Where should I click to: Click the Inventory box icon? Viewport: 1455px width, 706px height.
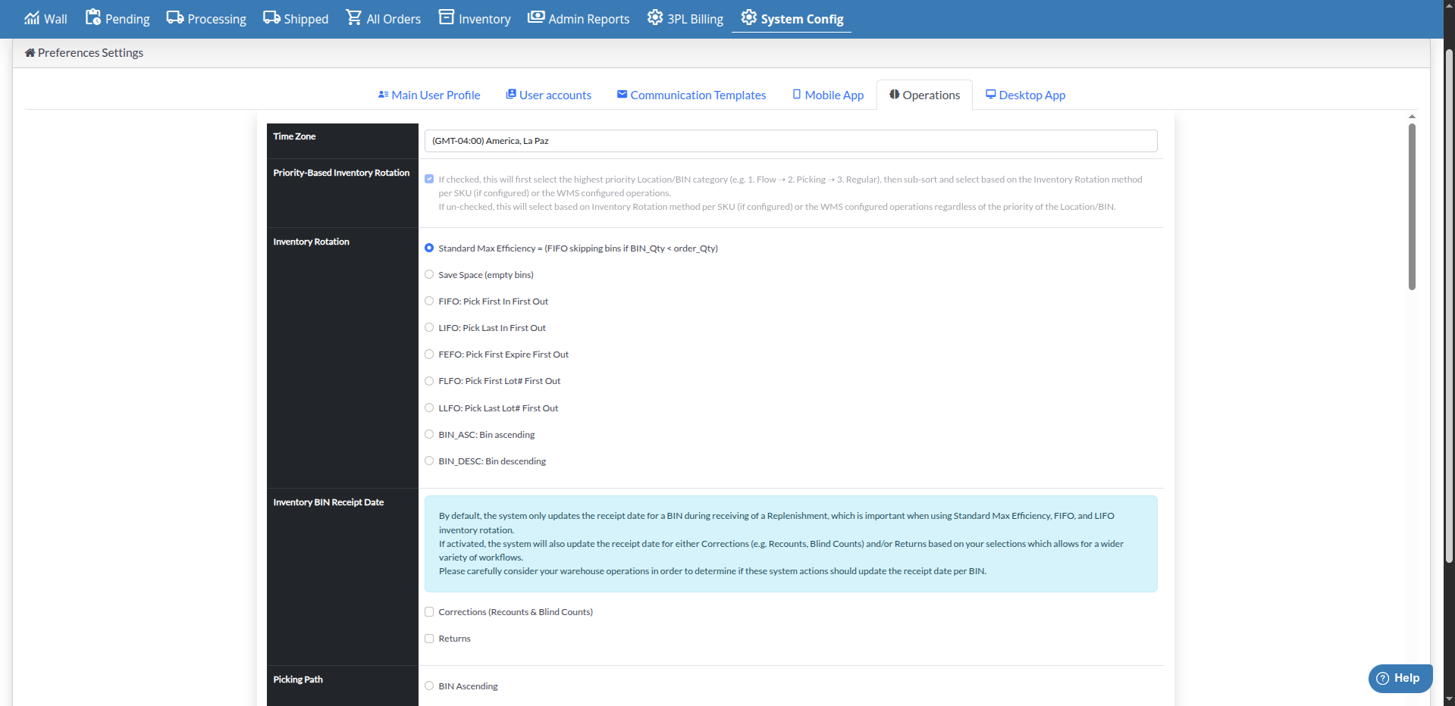[447, 17]
